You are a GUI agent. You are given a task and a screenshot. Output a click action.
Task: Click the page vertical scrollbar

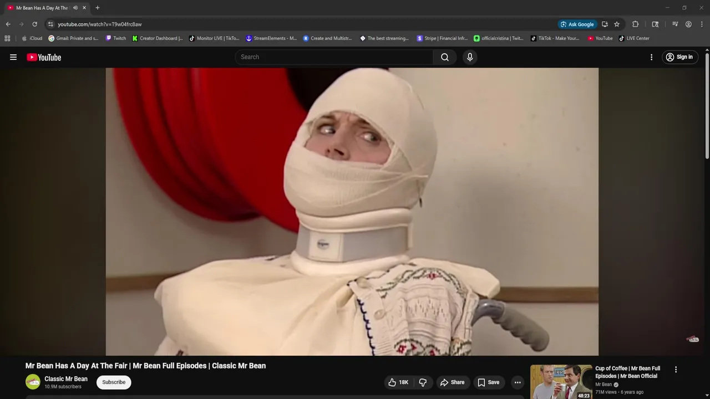click(707, 105)
